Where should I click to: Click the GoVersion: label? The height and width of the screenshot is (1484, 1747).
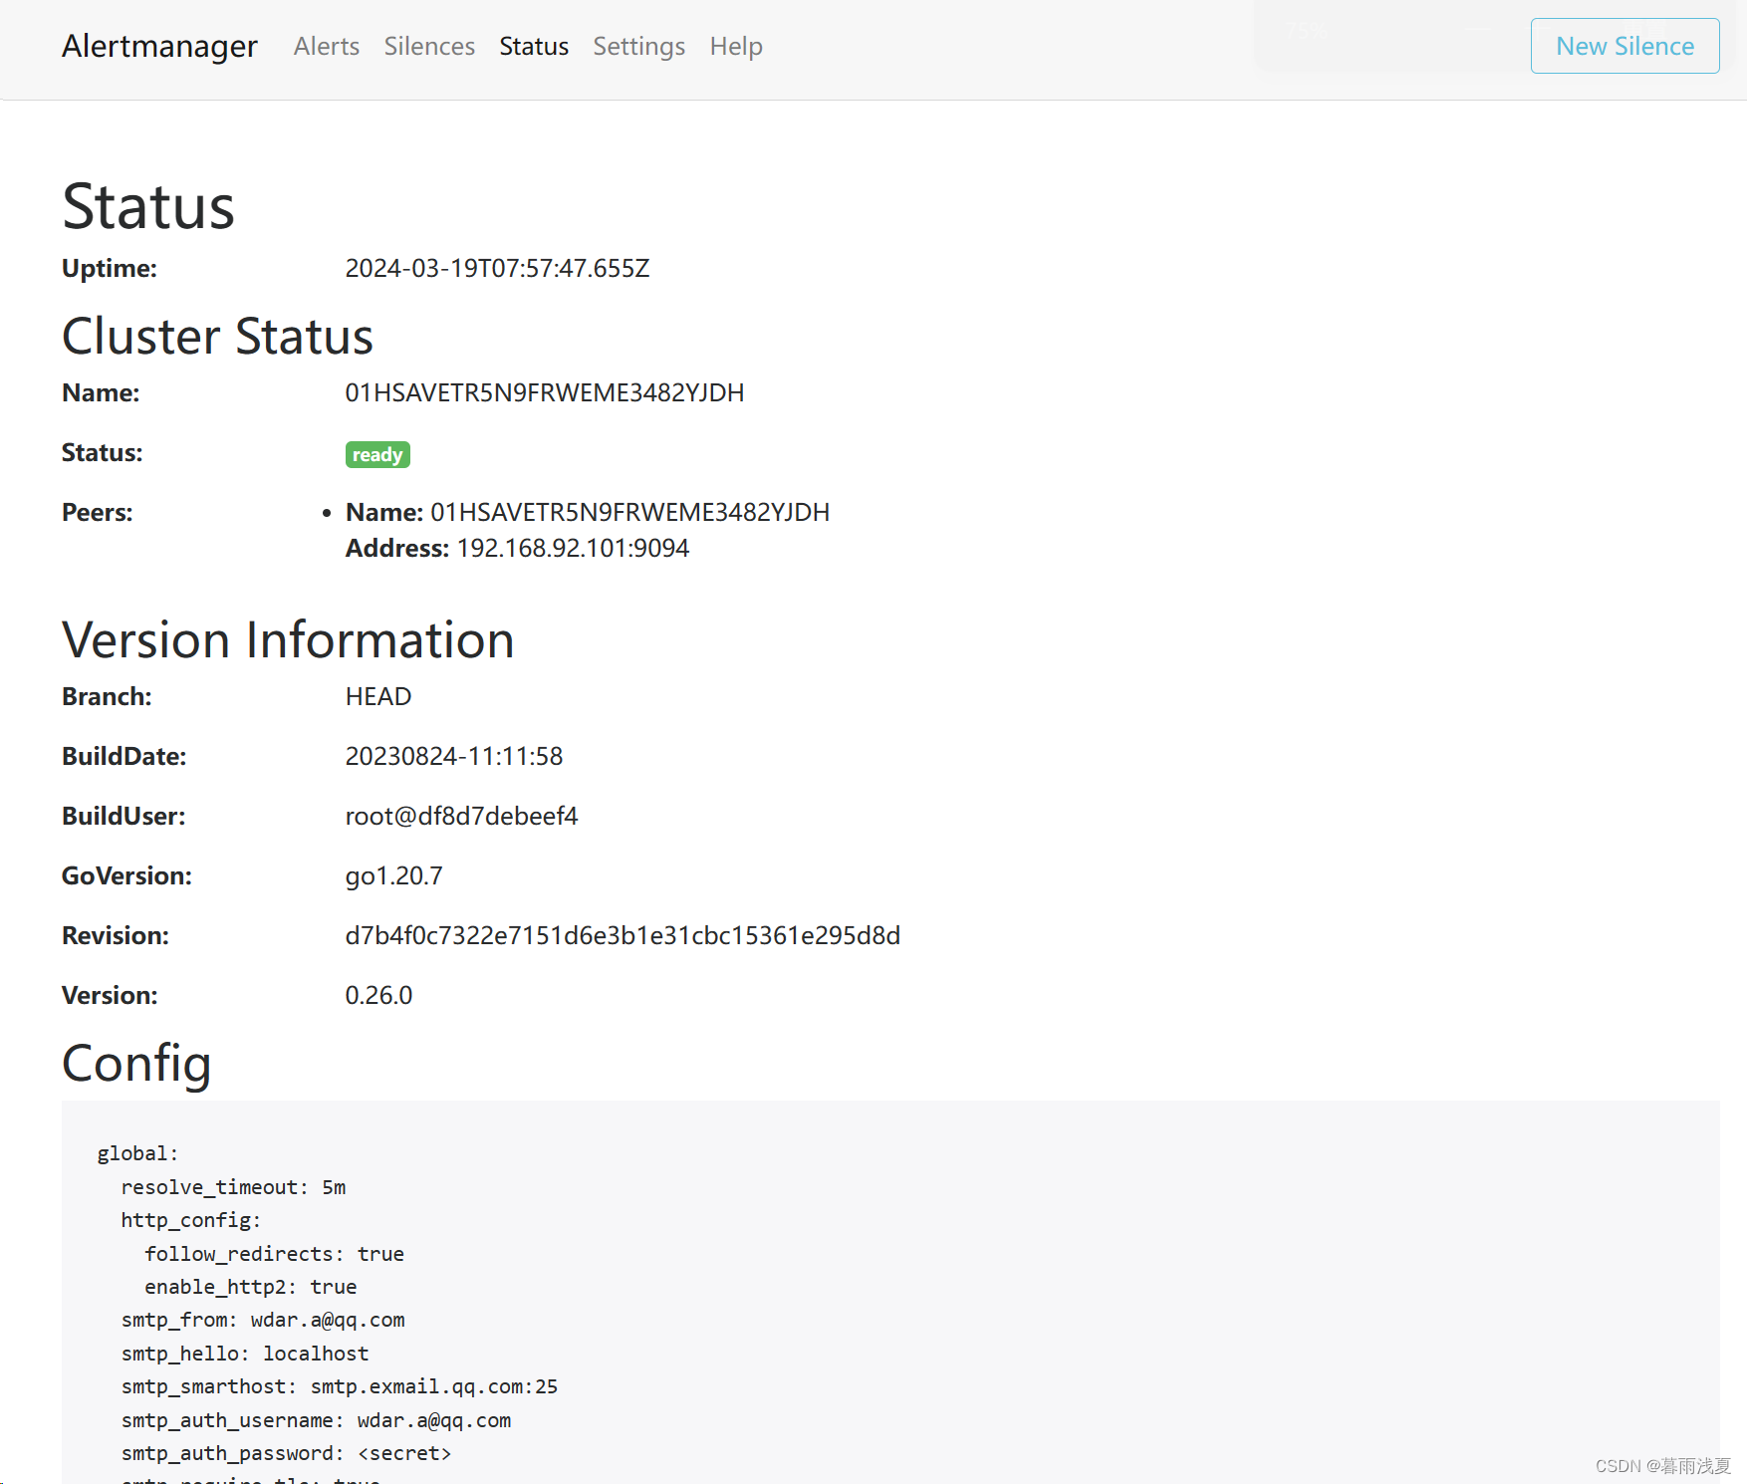pyautogui.click(x=127, y=875)
